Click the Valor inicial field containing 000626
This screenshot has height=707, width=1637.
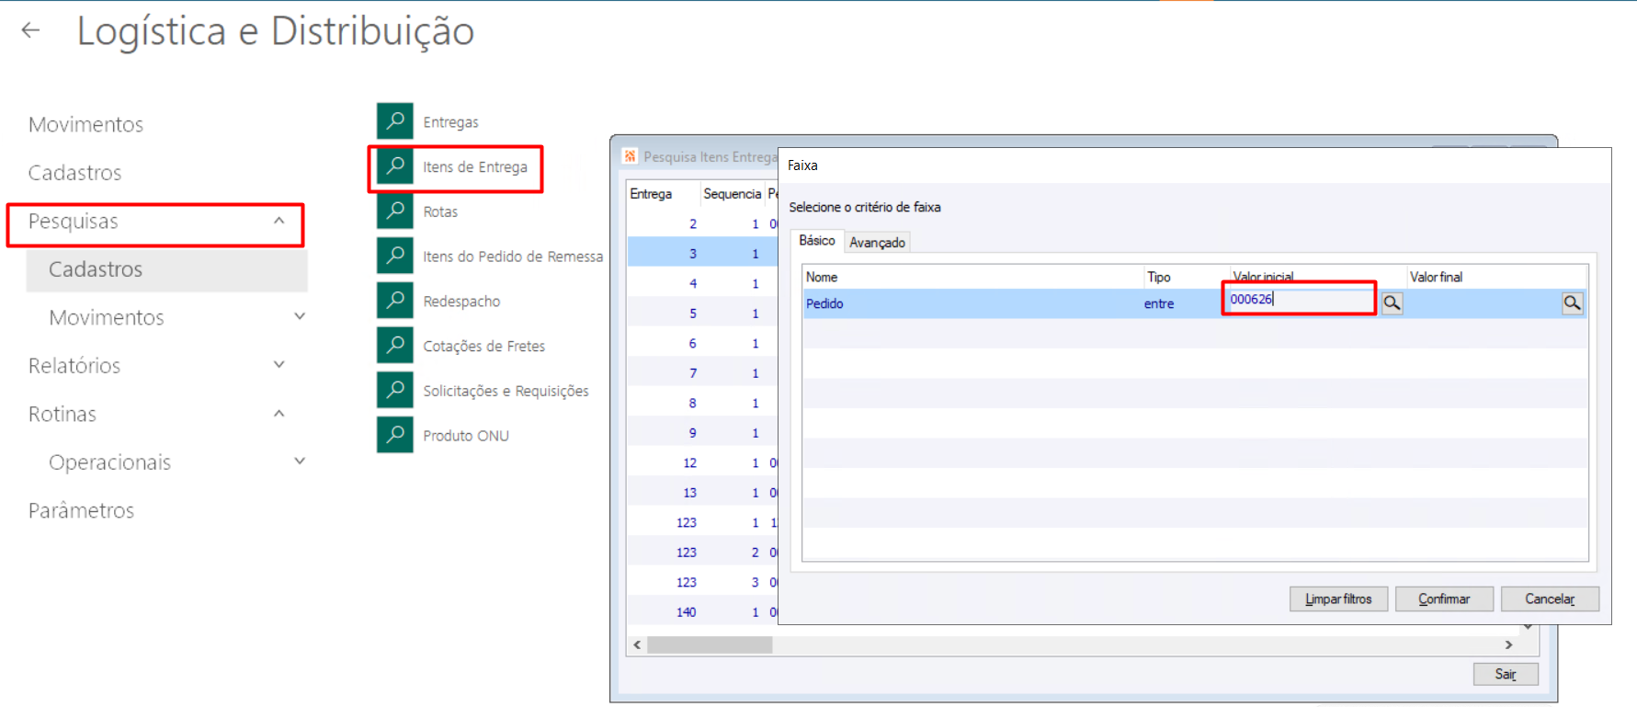pos(1300,300)
